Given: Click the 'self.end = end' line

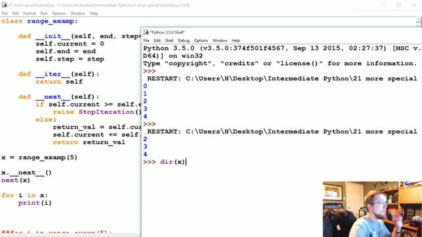Looking at the screenshot, I should coord(66,51).
